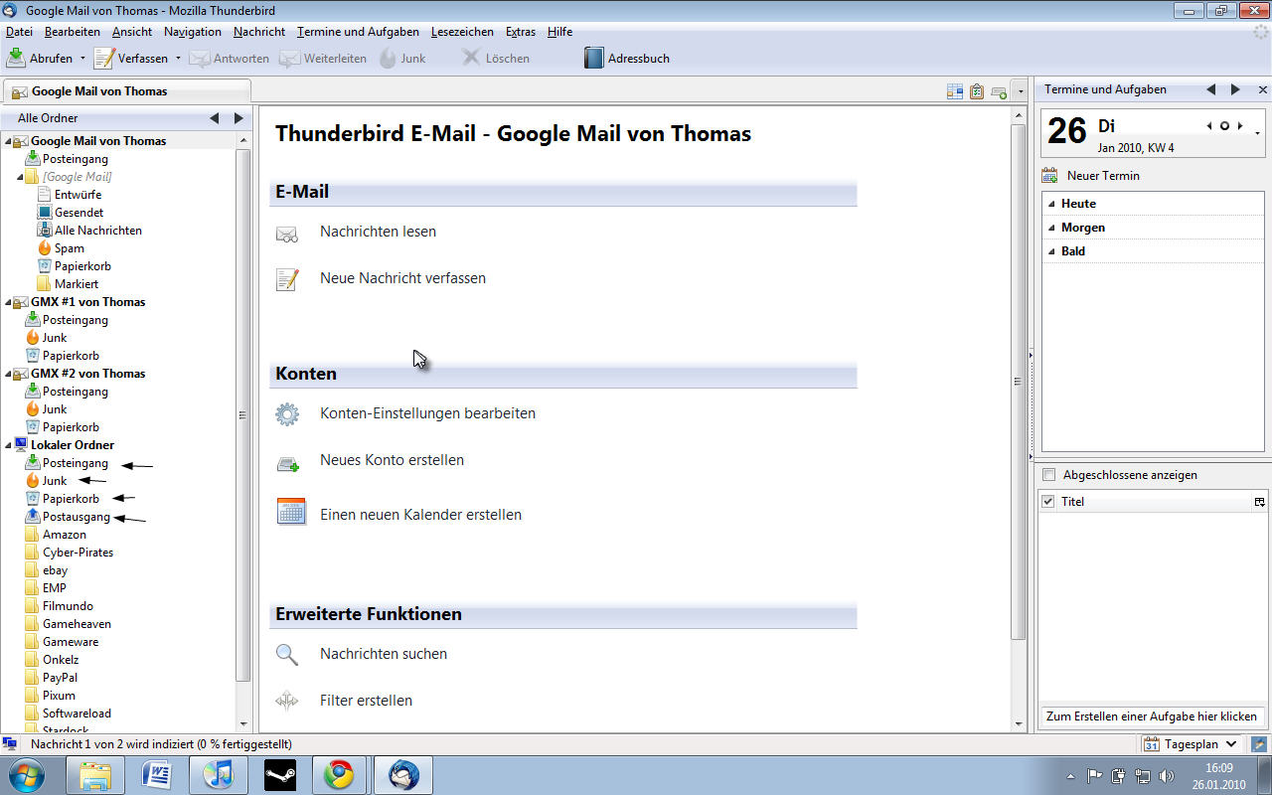1272x795 pixels.
Task: Click the Neues Konto erstellen icon
Action: coord(287,462)
